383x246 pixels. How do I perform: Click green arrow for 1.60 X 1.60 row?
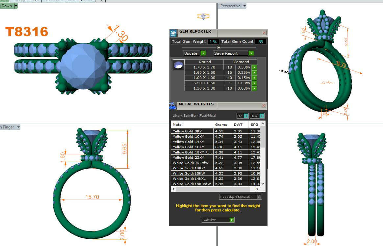(254, 73)
